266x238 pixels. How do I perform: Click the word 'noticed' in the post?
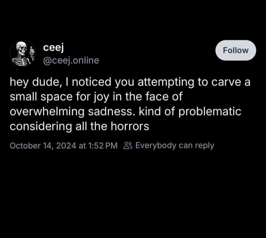[92, 82]
